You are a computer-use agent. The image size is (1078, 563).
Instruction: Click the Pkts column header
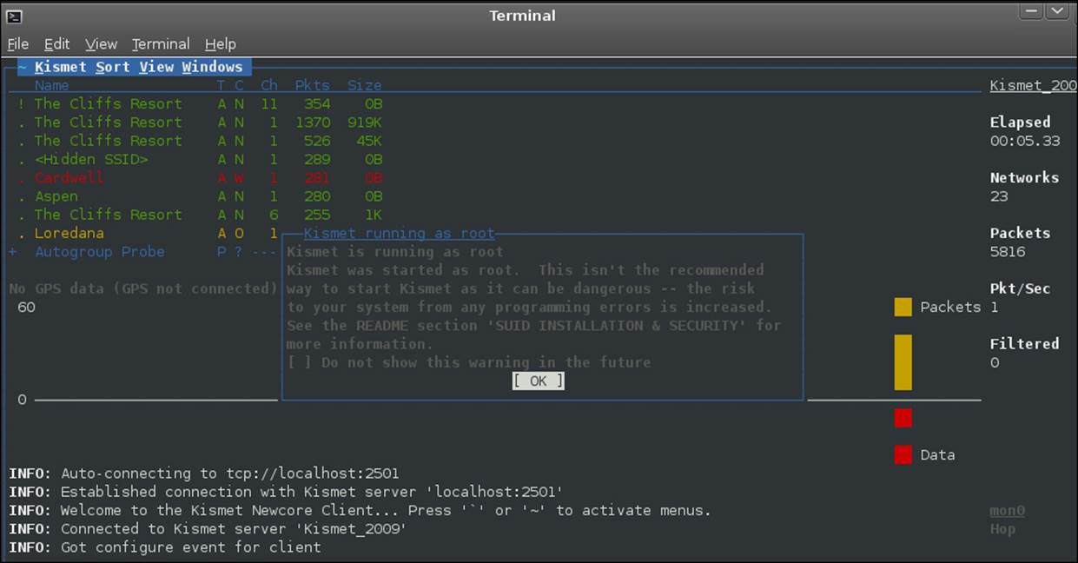click(x=313, y=85)
